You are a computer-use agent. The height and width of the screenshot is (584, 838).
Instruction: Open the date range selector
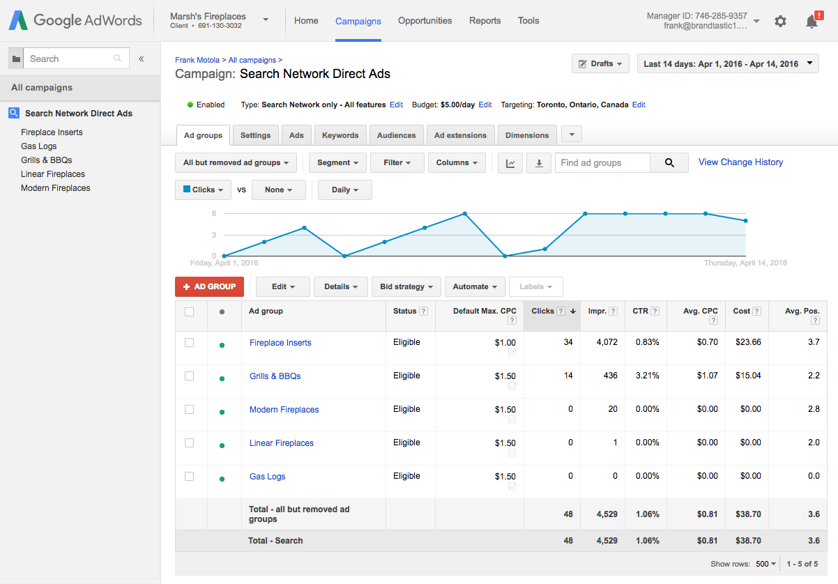click(x=728, y=63)
